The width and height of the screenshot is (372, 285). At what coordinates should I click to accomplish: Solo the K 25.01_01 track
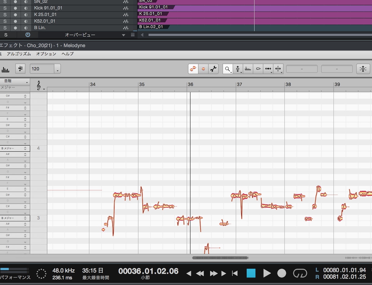click(5, 15)
